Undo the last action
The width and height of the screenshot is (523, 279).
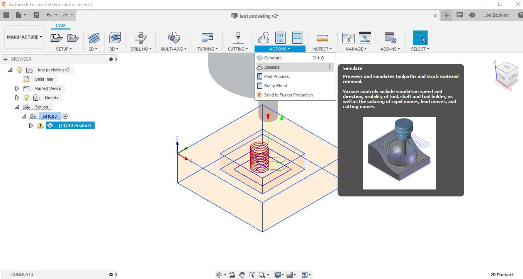(49, 15)
